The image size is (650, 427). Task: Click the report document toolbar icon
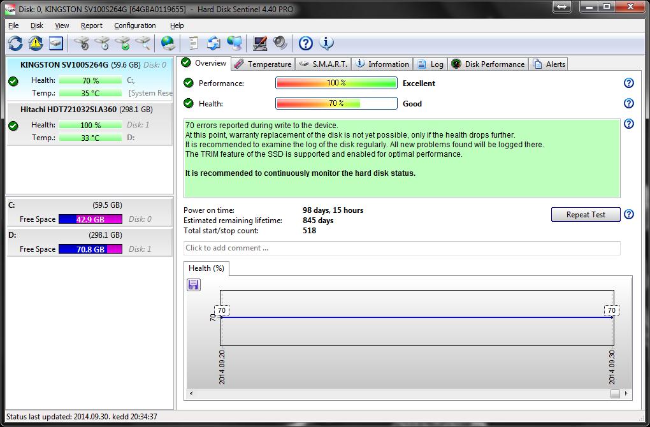(x=194, y=43)
